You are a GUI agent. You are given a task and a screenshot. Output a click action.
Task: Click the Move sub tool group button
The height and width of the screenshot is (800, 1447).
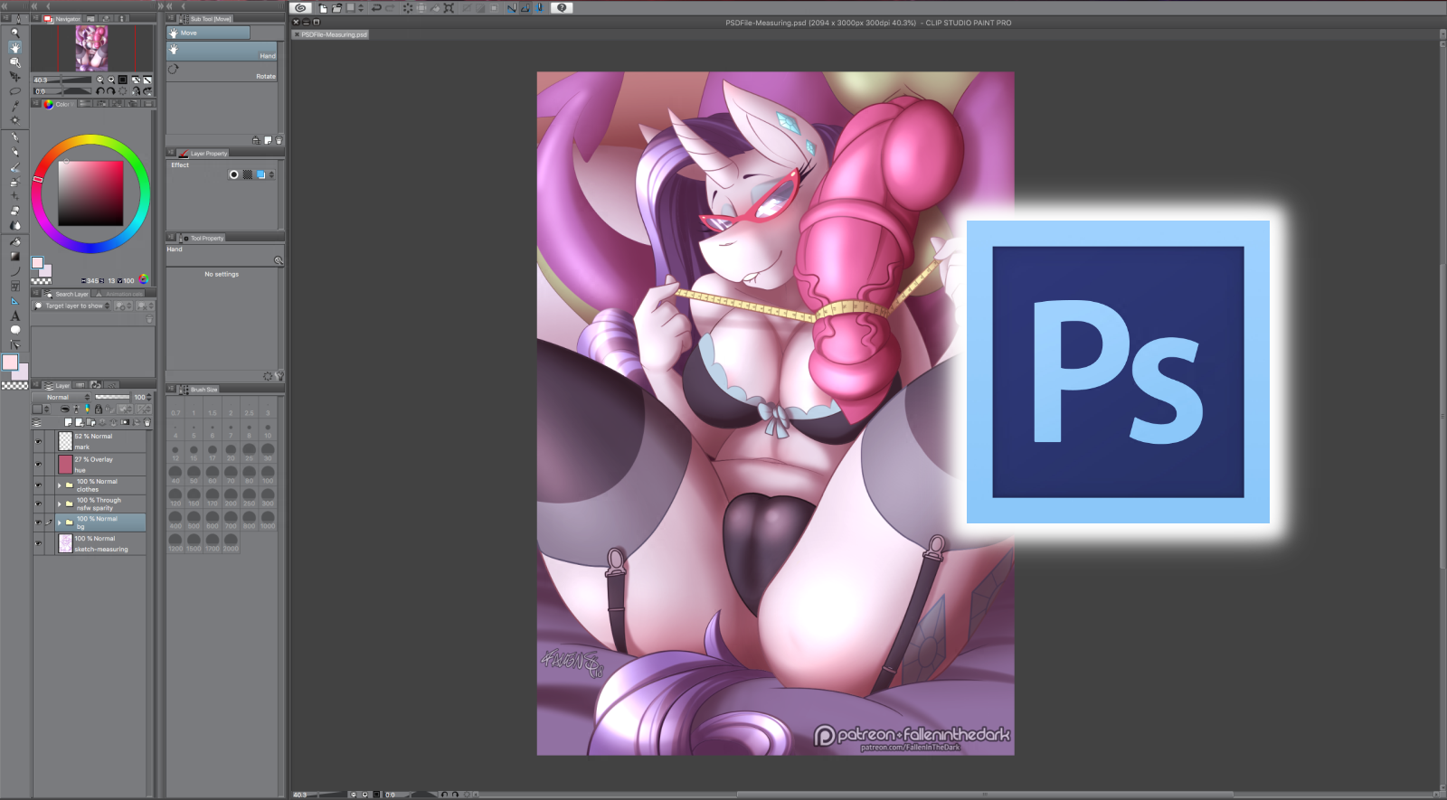(208, 33)
